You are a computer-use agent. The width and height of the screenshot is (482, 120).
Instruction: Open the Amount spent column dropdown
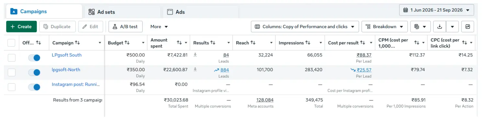tap(186, 43)
